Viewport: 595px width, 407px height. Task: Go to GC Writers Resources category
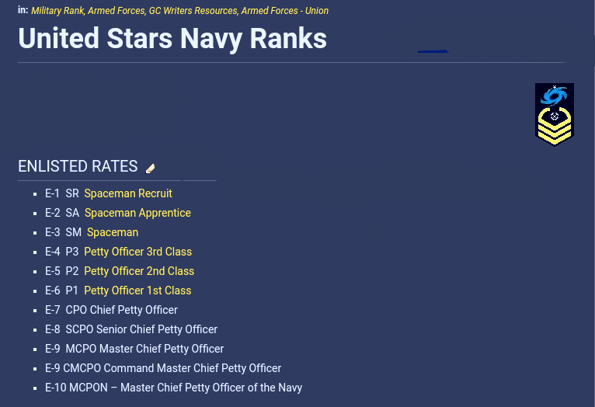(x=193, y=11)
